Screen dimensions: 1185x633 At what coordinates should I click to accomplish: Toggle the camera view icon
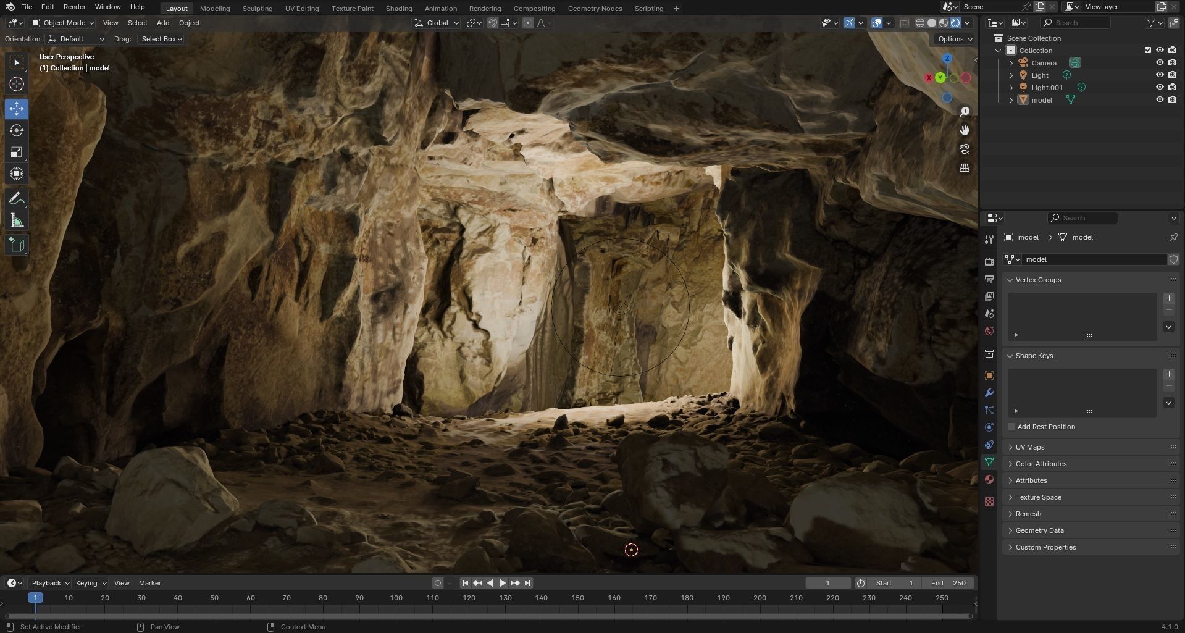(x=965, y=149)
